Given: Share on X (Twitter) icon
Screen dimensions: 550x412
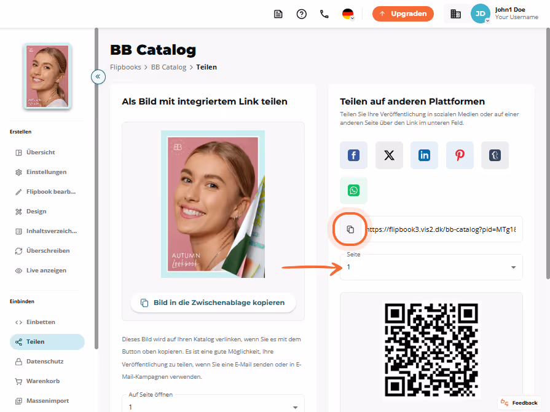Looking at the screenshot, I should tap(389, 155).
